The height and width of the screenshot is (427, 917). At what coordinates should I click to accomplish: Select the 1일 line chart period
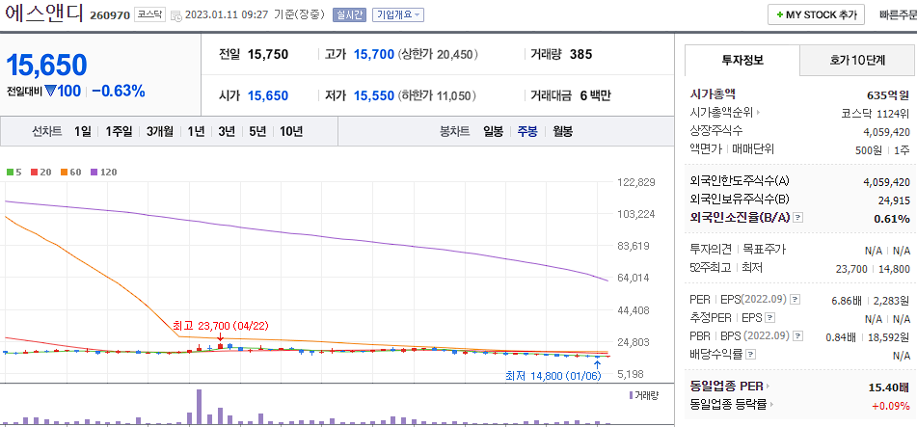83,132
